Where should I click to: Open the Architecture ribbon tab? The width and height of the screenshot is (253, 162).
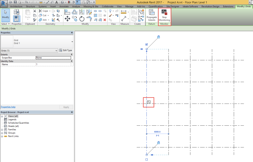coord(16,6)
